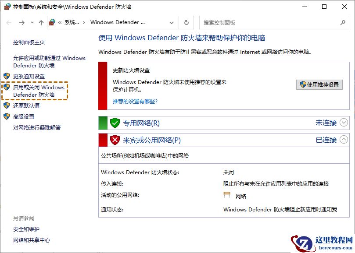
Task: Click the refresh icon in the address bar
Action: pos(186,22)
